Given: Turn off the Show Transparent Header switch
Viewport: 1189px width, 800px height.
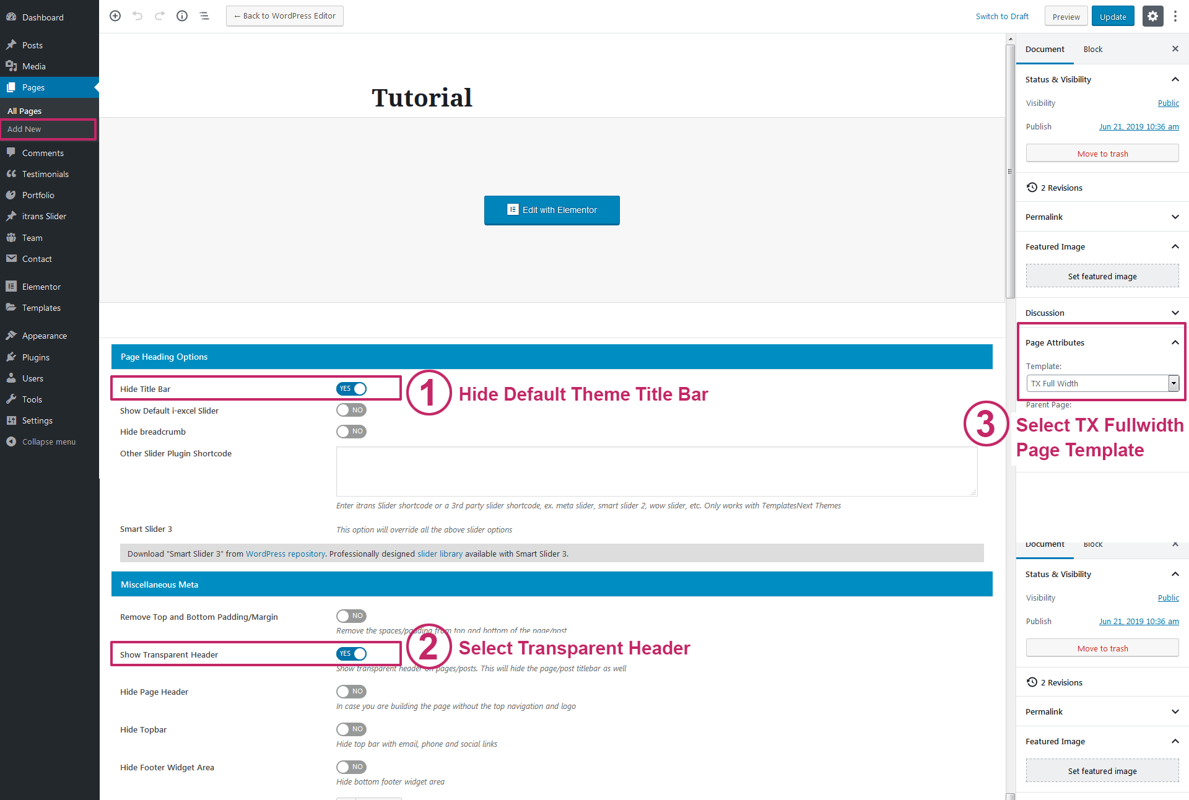Looking at the screenshot, I should tap(352, 654).
